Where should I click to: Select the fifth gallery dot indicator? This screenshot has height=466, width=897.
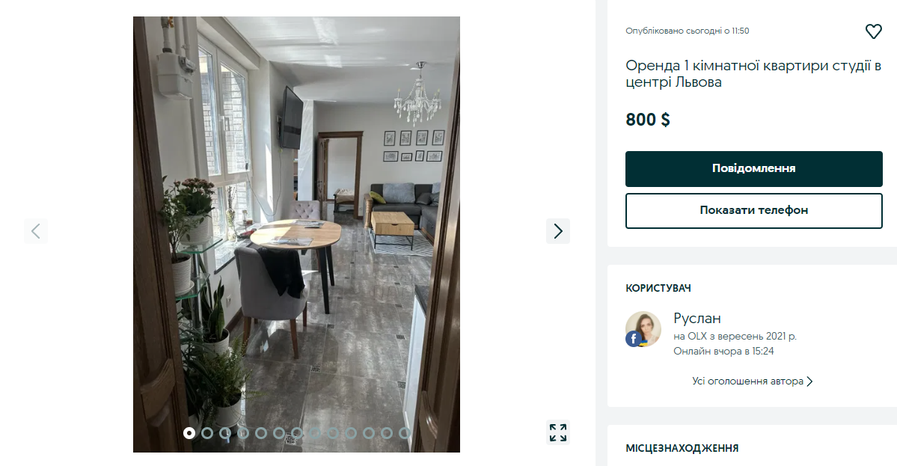point(261,433)
